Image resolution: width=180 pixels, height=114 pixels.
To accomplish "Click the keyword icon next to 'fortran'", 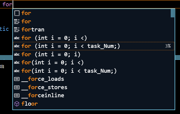I will point(17,30).
